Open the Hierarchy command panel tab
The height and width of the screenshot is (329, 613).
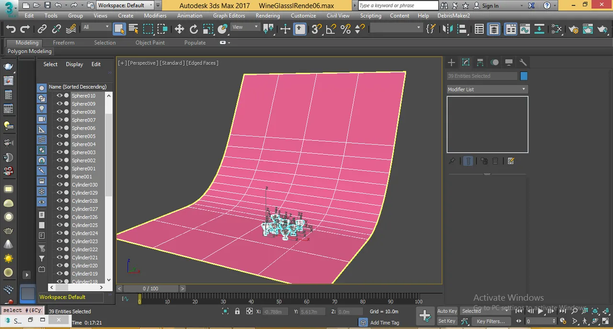click(x=480, y=62)
